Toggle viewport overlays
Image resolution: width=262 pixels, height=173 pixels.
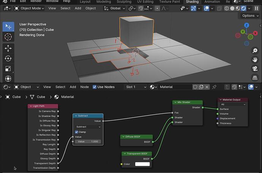coord(206,8)
